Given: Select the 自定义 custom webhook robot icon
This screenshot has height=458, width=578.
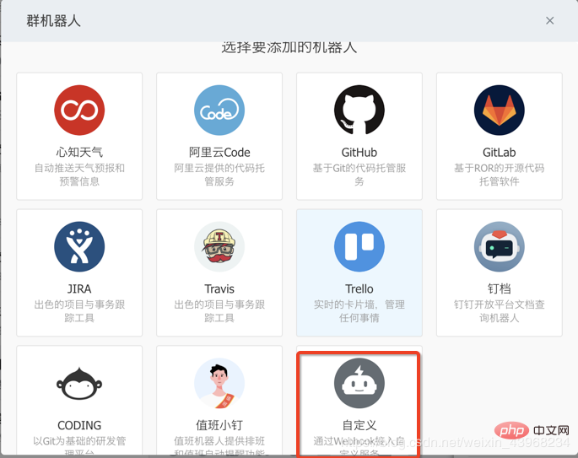Looking at the screenshot, I should point(359,383).
